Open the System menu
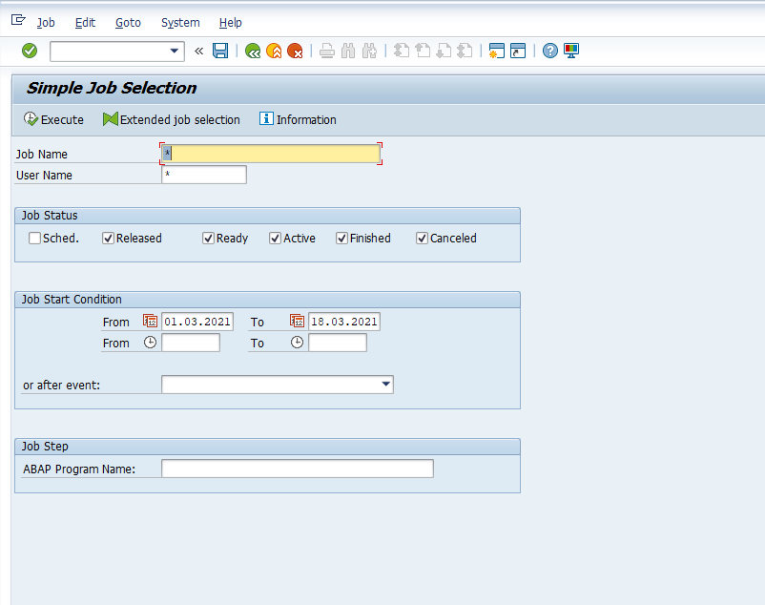 180,22
